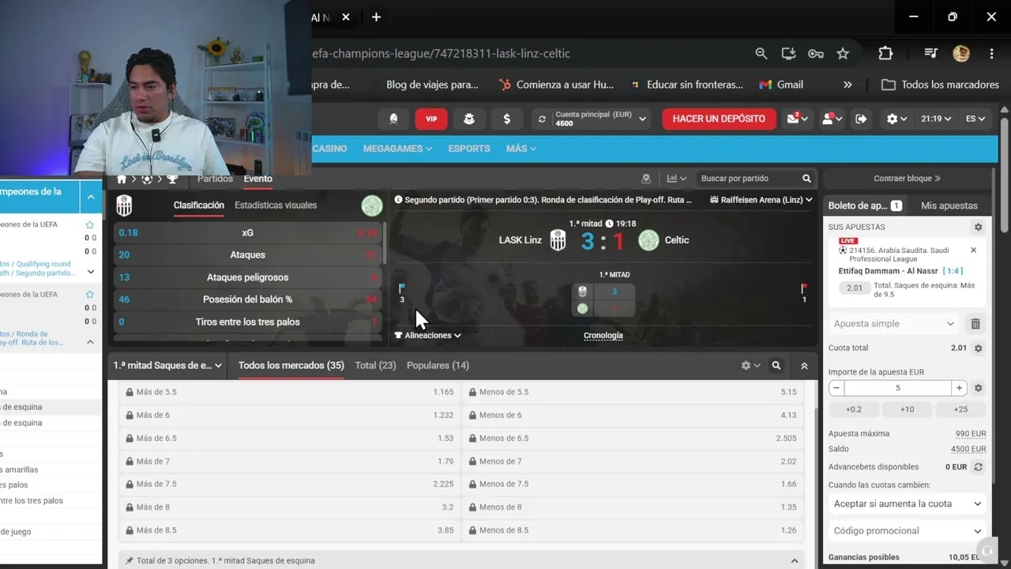
Task: Open the VIP section
Action: pos(431,119)
